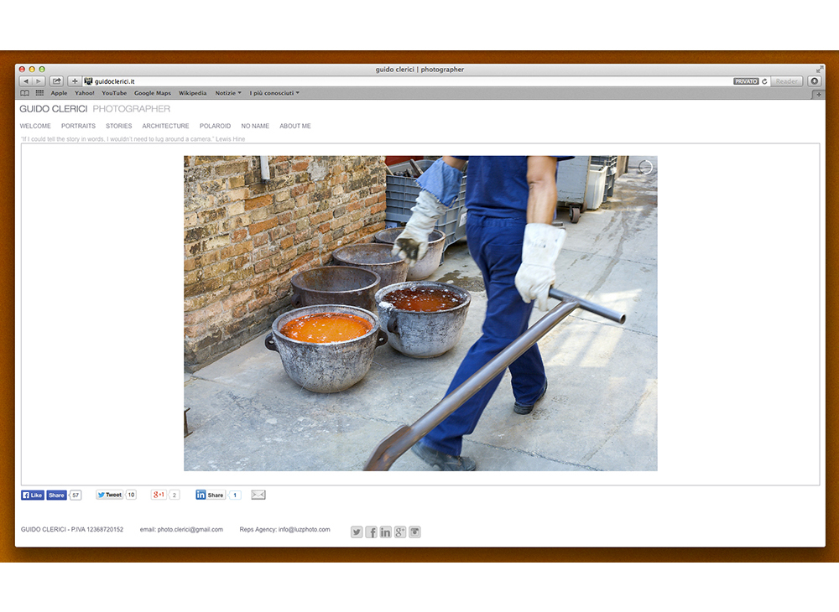Click the GUIDO CLERICI site title
This screenshot has height=612, width=839.
54,109
